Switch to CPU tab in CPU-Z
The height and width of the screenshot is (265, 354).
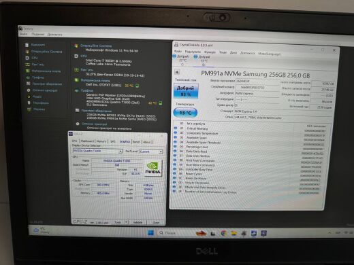(x=74, y=141)
